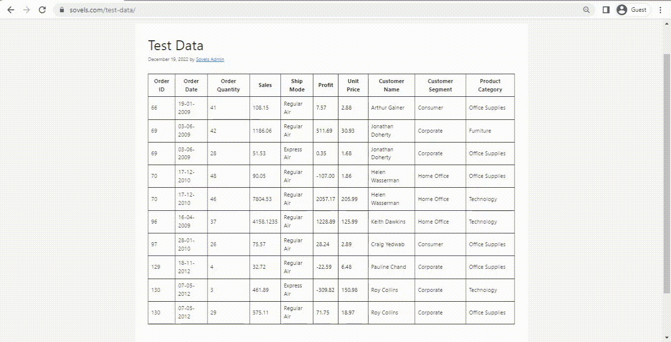671x342 pixels.
Task: Click the 'Customer Name' column header
Action: (x=392, y=85)
